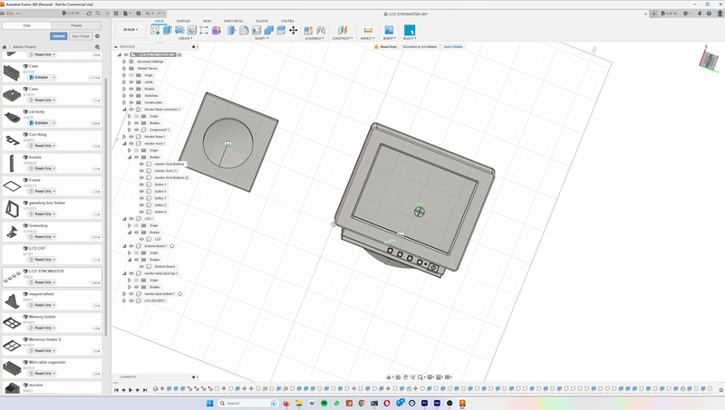Click the Move/Copy tool icon
Screen dimensions: 725x410
pos(293,30)
